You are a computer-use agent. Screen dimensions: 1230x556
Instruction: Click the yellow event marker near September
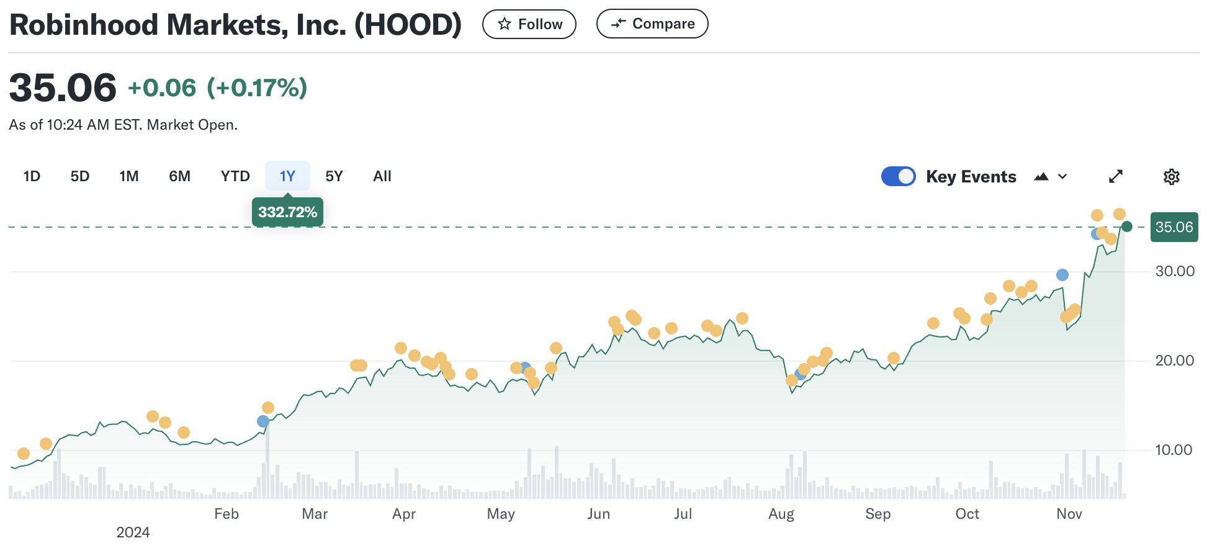click(x=894, y=358)
